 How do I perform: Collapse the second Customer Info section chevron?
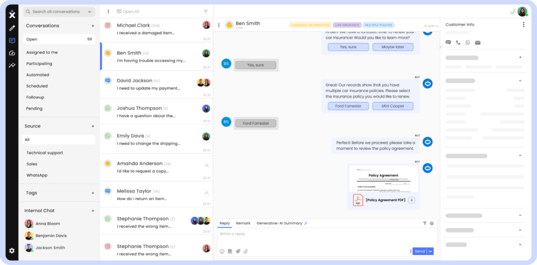[520, 81]
